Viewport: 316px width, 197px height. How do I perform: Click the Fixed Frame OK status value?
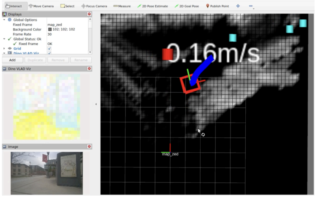click(x=50, y=44)
